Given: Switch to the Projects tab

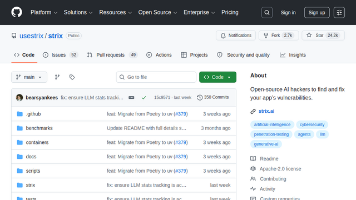Looking at the screenshot, I should click(194, 55).
